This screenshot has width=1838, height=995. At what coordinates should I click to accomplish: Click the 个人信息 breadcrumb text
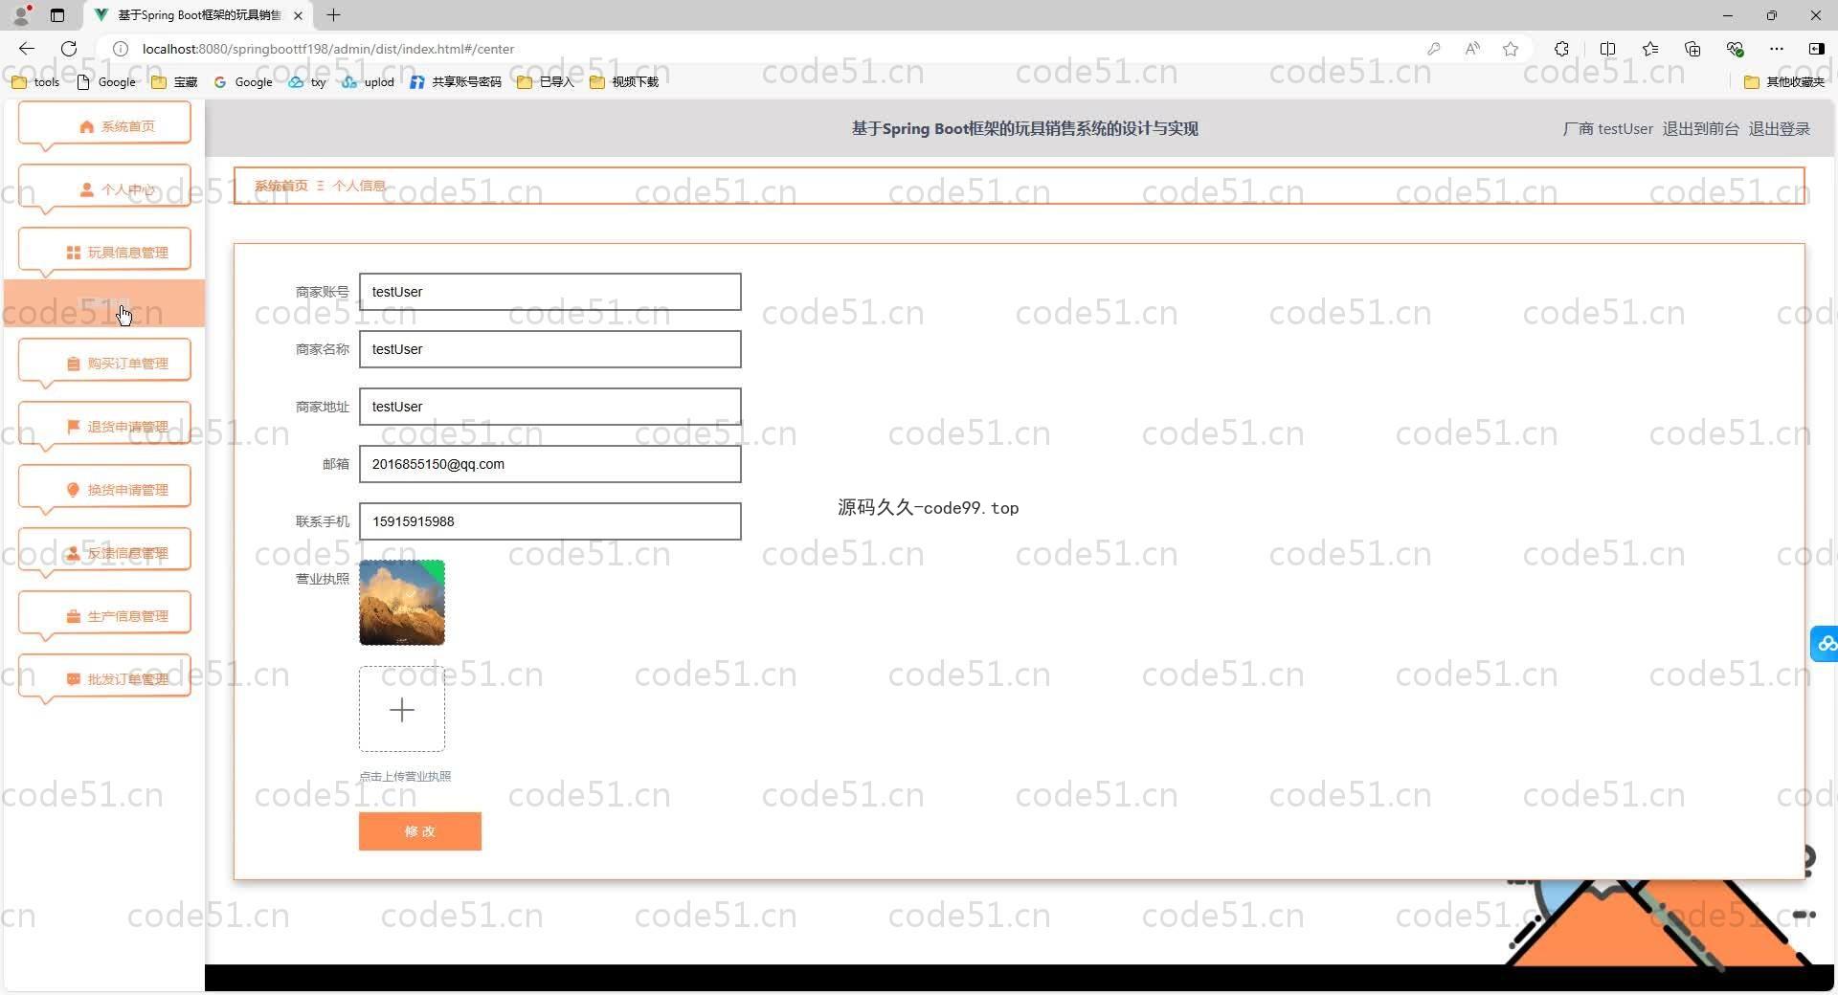(359, 186)
